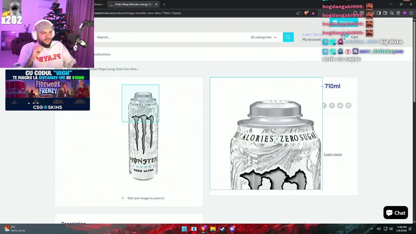Open Discord from taskbar
Viewport: 416px width, 234px height.
click(232, 229)
